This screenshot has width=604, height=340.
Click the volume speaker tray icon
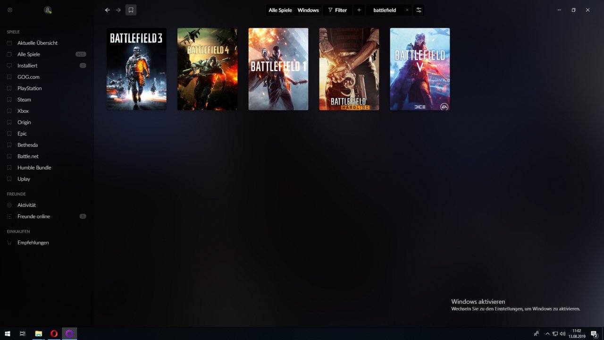563,333
